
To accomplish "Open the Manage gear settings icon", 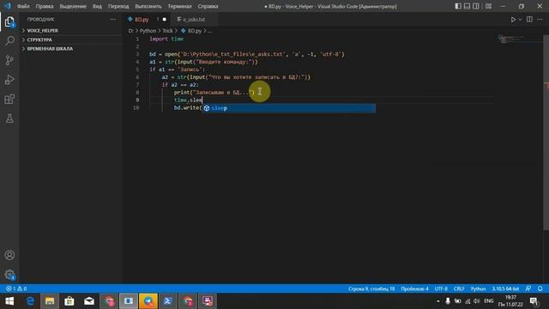I will (9, 275).
